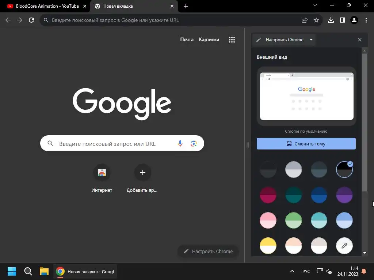Viewport: 374px width, 280px height.
Task: Close the Новая вкладка tab
Action: click(x=172, y=6)
